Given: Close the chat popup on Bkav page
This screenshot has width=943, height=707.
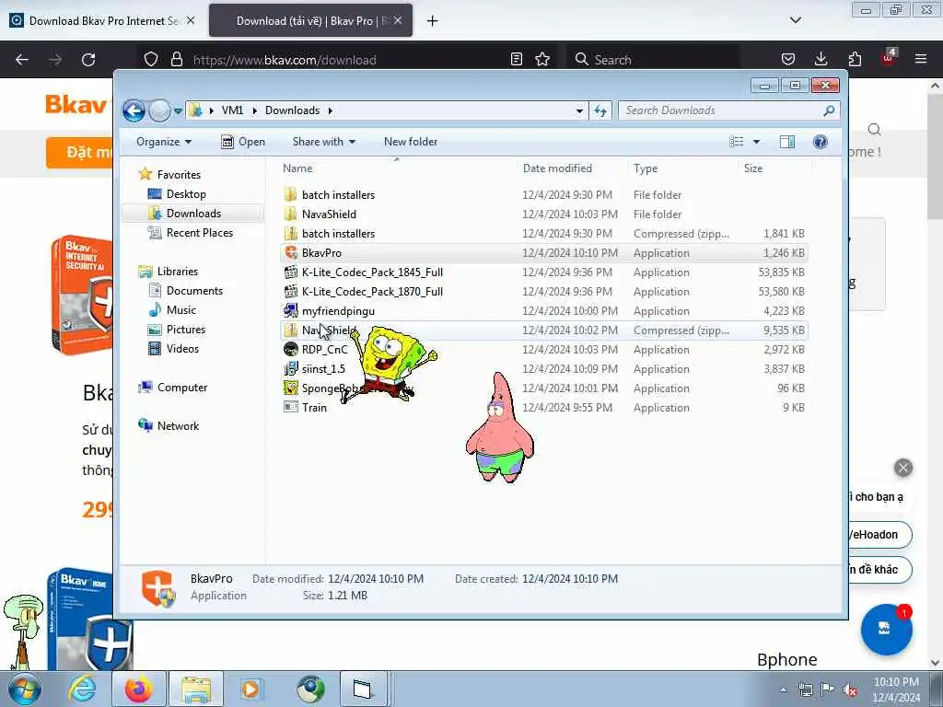Looking at the screenshot, I should pyautogui.click(x=903, y=468).
